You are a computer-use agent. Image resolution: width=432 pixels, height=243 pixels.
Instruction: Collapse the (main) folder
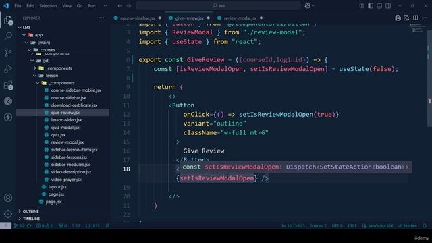click(27, 43)
